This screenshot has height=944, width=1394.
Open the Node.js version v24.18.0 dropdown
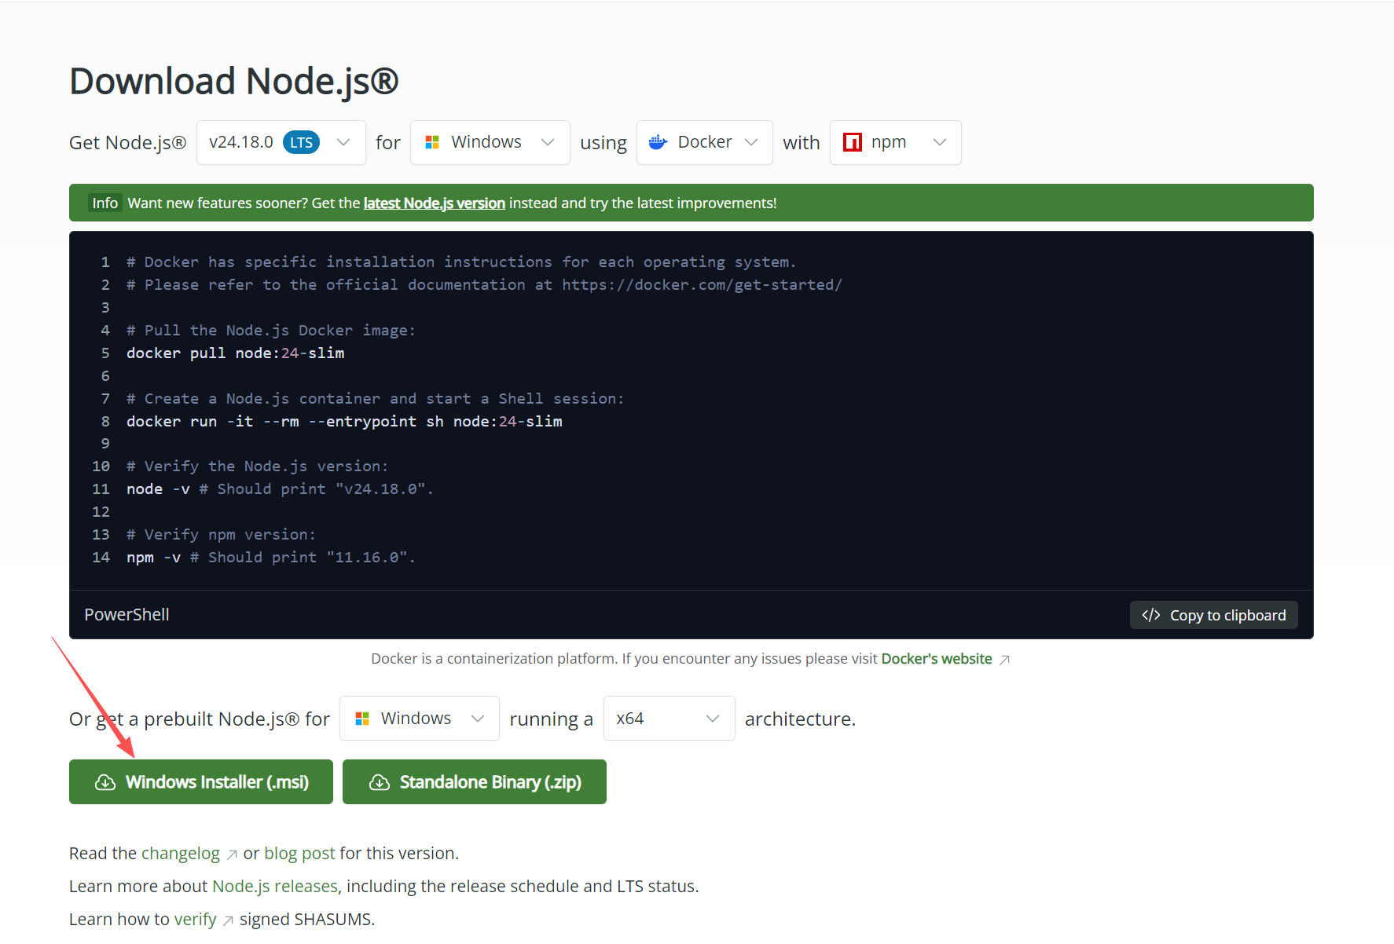tap(281, 142)
